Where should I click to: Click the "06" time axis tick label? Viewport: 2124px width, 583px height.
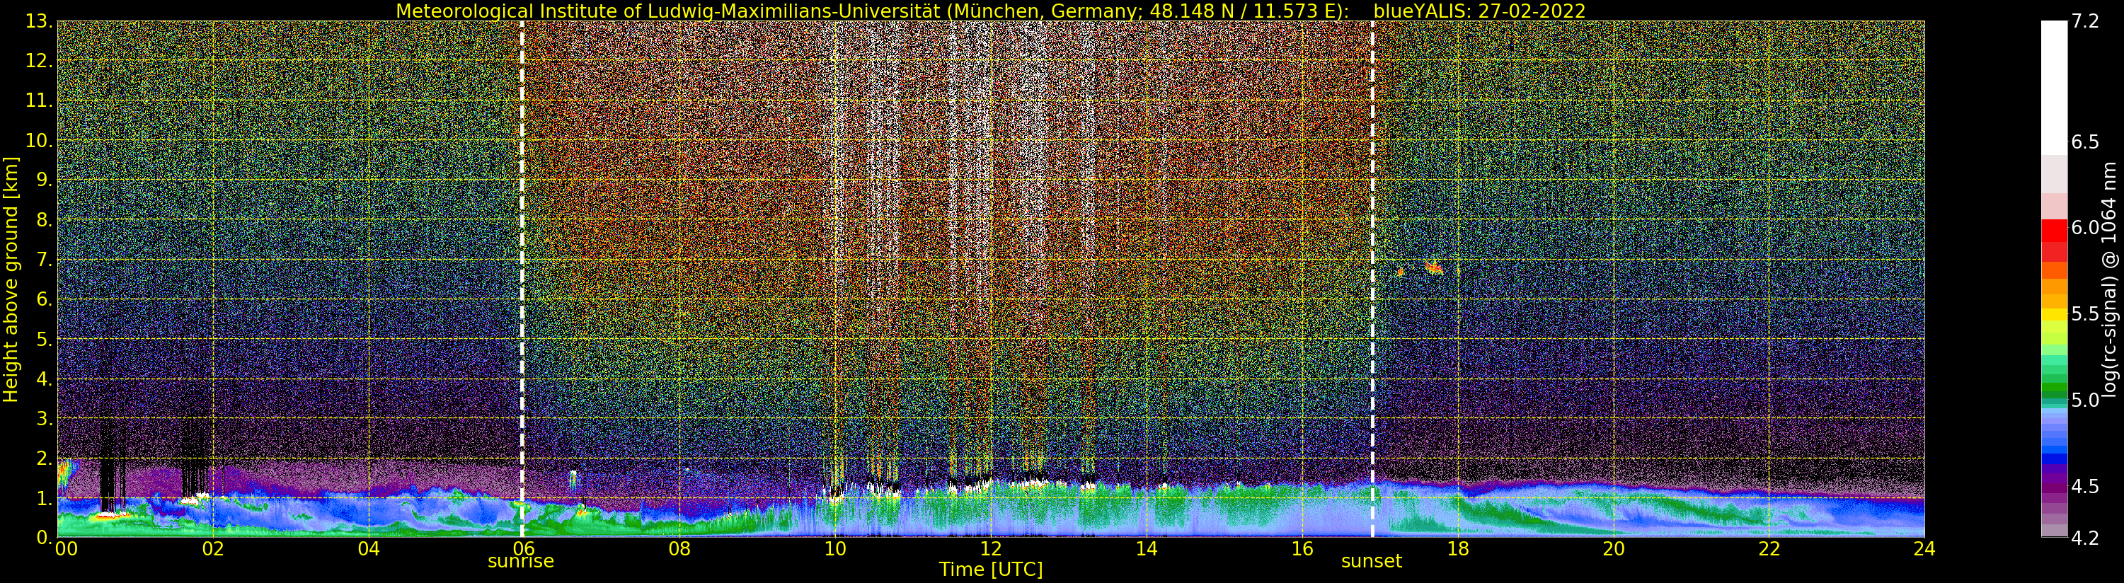point(524,549)
